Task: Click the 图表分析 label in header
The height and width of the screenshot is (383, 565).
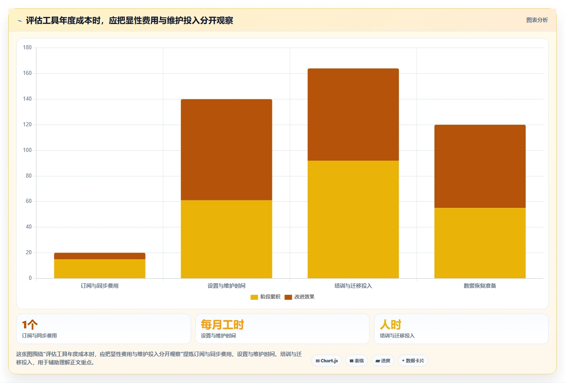Action: pyautogui.click(x=537, y=20)
